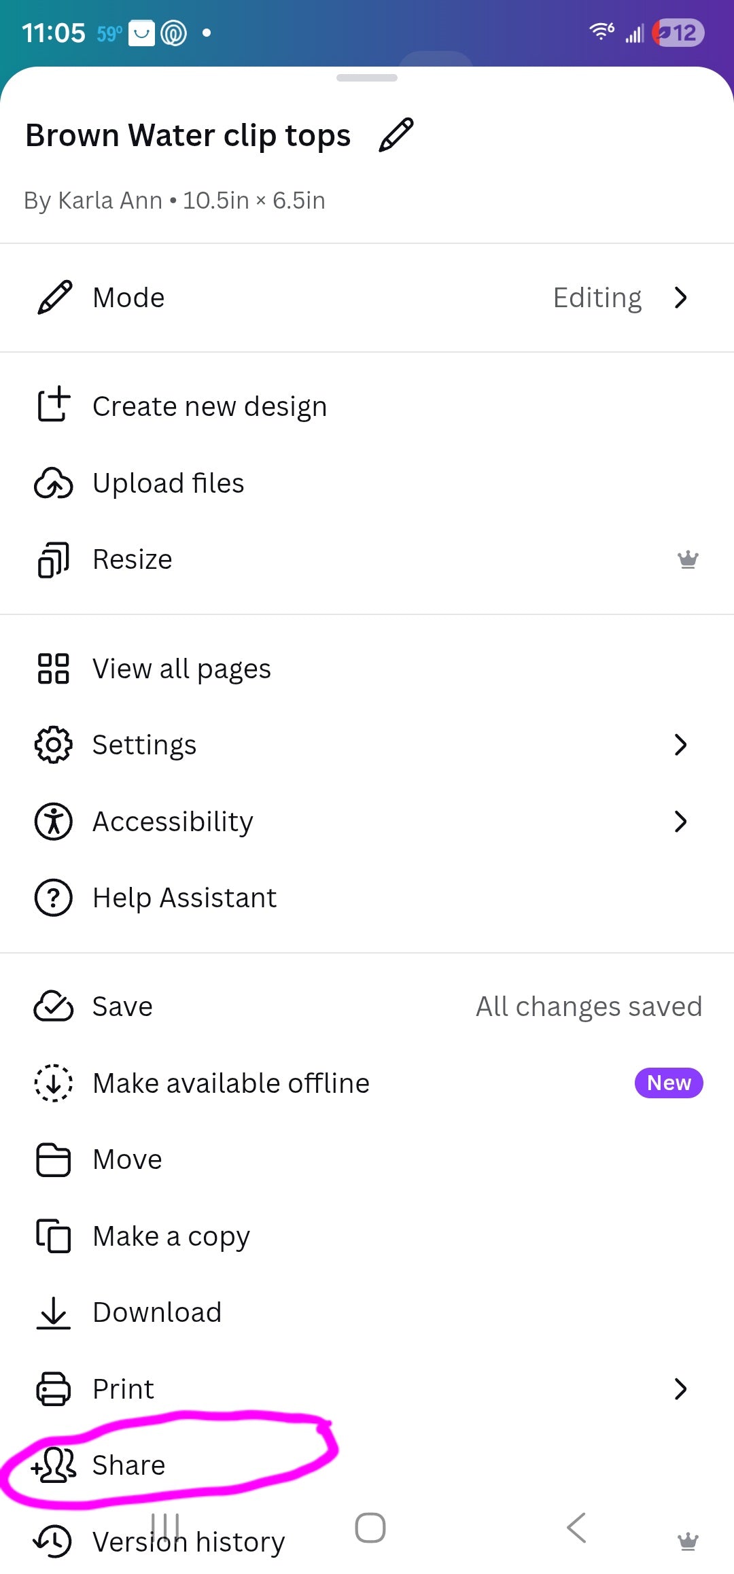The width and height of the screenshot is (734, 1574).
Task: Tap the sheet drag handle at top
Action: [367, 77]
